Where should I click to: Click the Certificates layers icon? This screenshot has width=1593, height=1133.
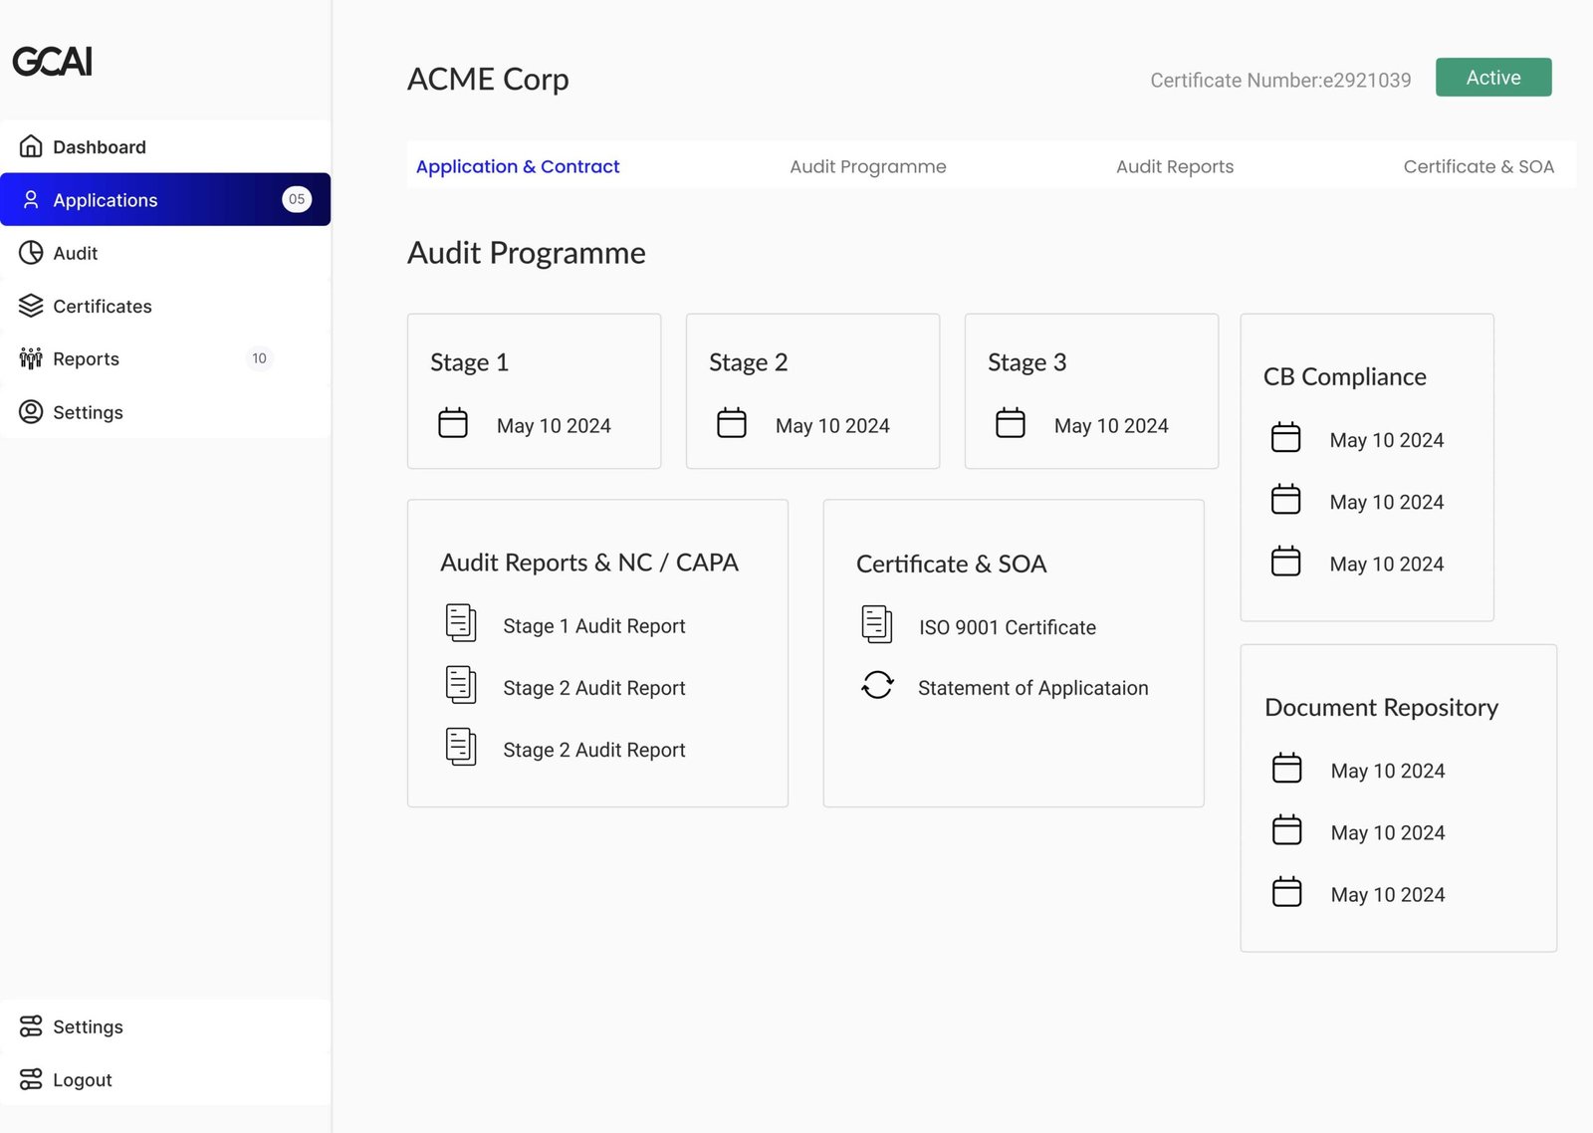[31, 306]
